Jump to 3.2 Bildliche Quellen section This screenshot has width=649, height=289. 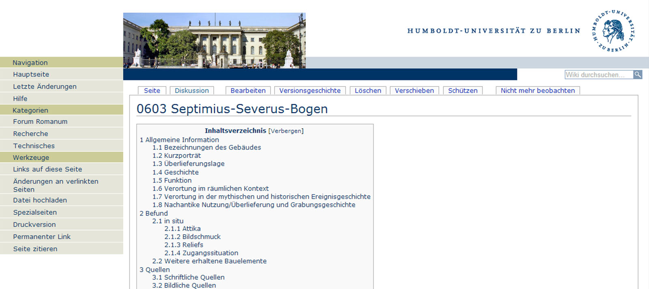(184, 285)
